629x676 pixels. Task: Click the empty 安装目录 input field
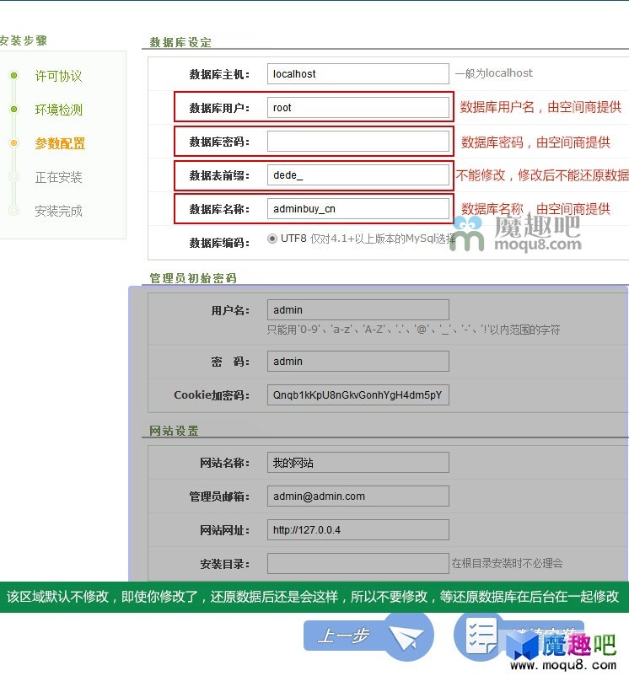pos(358,564)
